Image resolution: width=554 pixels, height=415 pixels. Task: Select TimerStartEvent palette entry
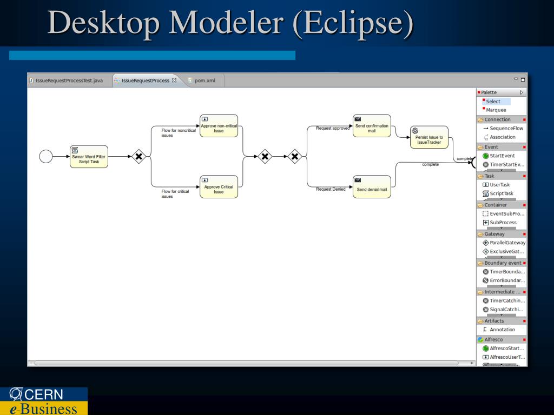point(503,164)
